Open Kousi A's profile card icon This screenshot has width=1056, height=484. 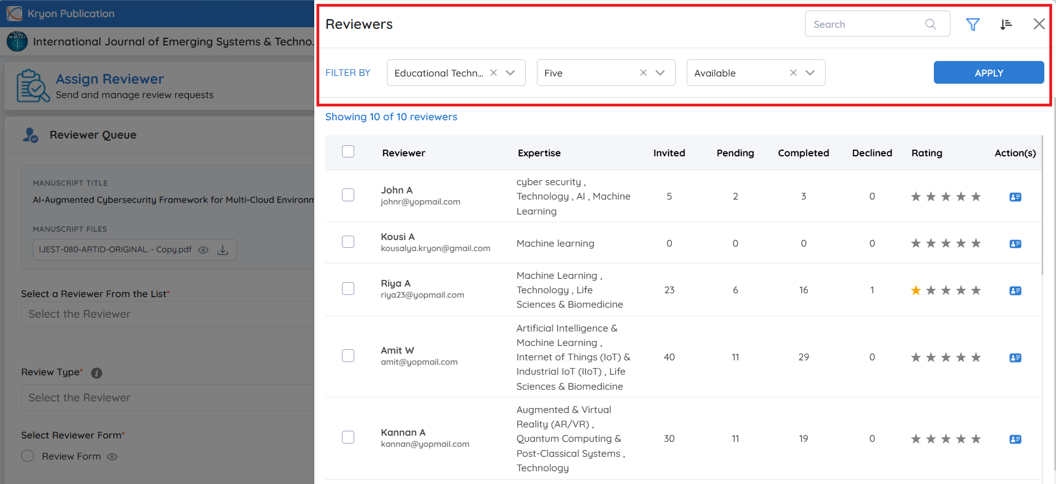1015,243
